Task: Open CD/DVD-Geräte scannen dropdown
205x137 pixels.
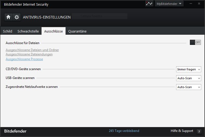Action: coord(189,69)
